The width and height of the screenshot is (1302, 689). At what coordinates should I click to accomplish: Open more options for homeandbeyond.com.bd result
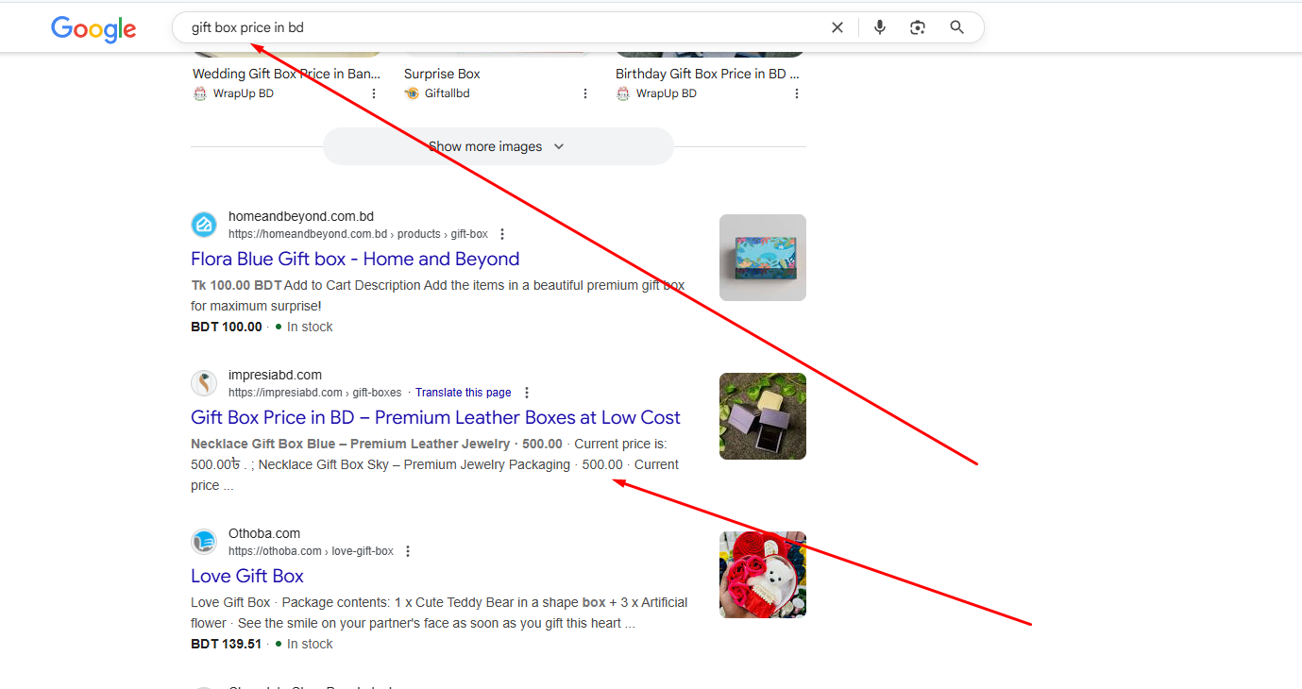click(502, 234)
